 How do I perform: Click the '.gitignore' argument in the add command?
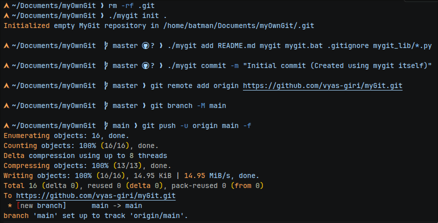tap(348, 45)
